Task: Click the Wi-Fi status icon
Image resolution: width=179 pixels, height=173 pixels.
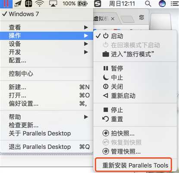Action: click(40, 3)
